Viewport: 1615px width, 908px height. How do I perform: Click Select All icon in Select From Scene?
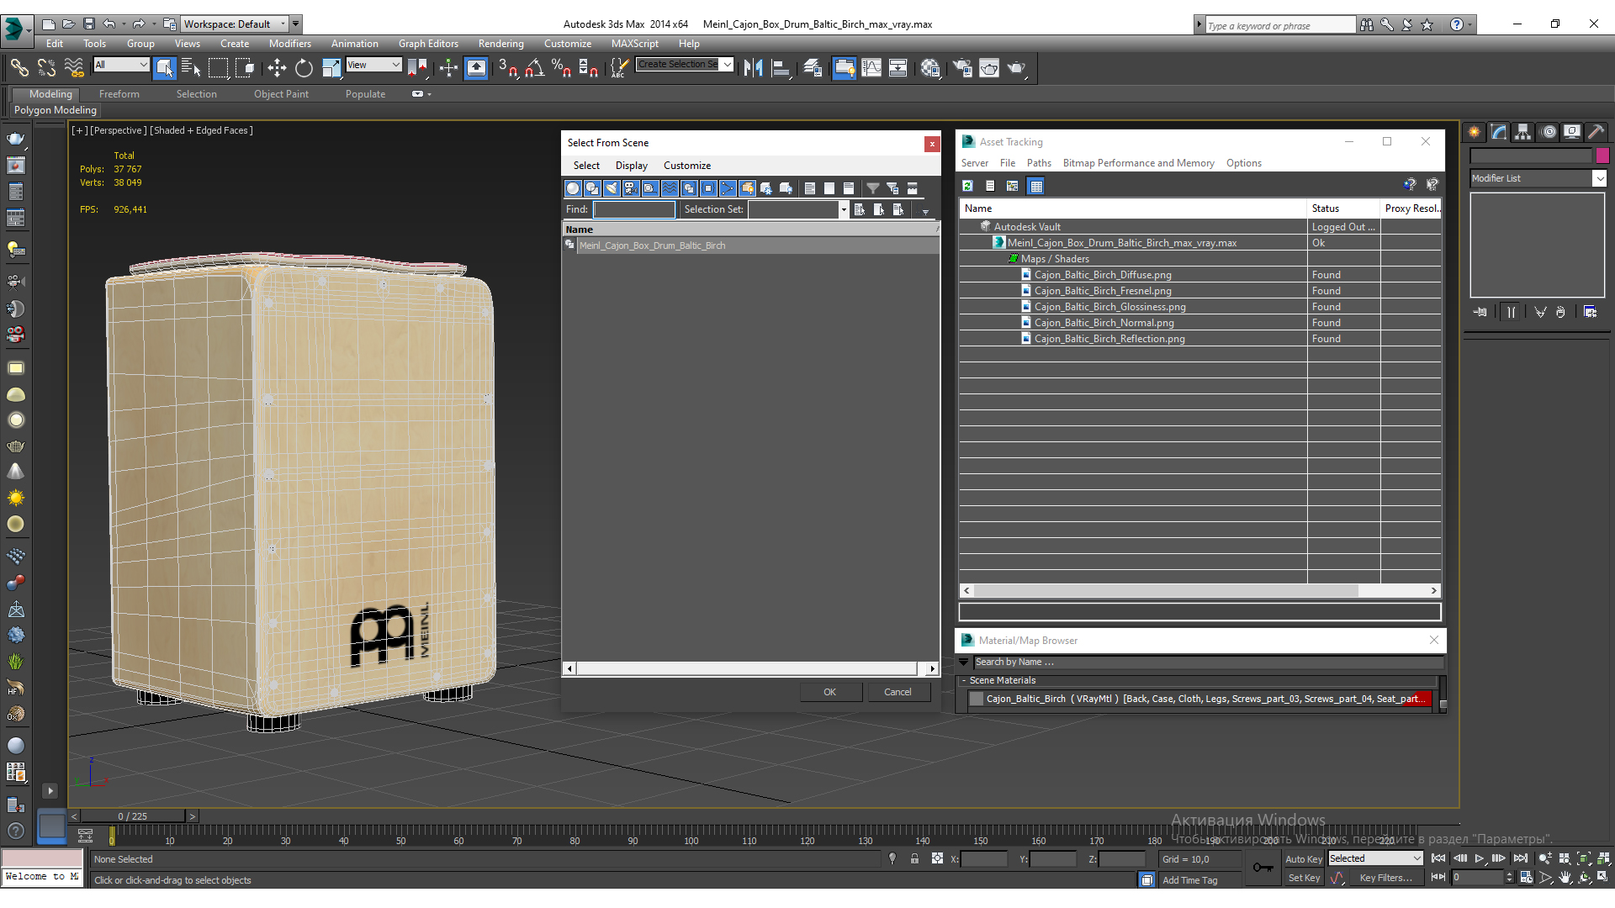(x=810, y=188)
